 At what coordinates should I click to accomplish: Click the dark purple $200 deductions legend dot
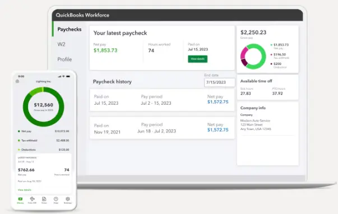[271, 64]
